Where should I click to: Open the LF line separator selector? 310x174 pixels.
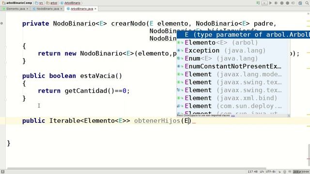pyautogui.click(x=262, y=172)
